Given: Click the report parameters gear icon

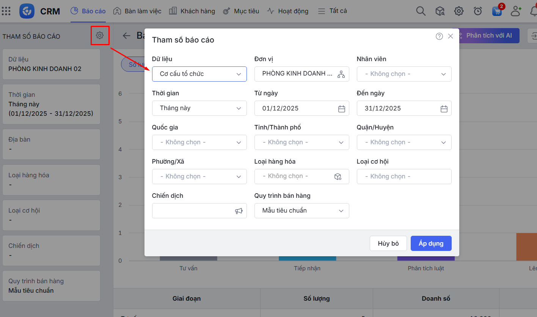Looking at the screenshot, I should (100, 36).
